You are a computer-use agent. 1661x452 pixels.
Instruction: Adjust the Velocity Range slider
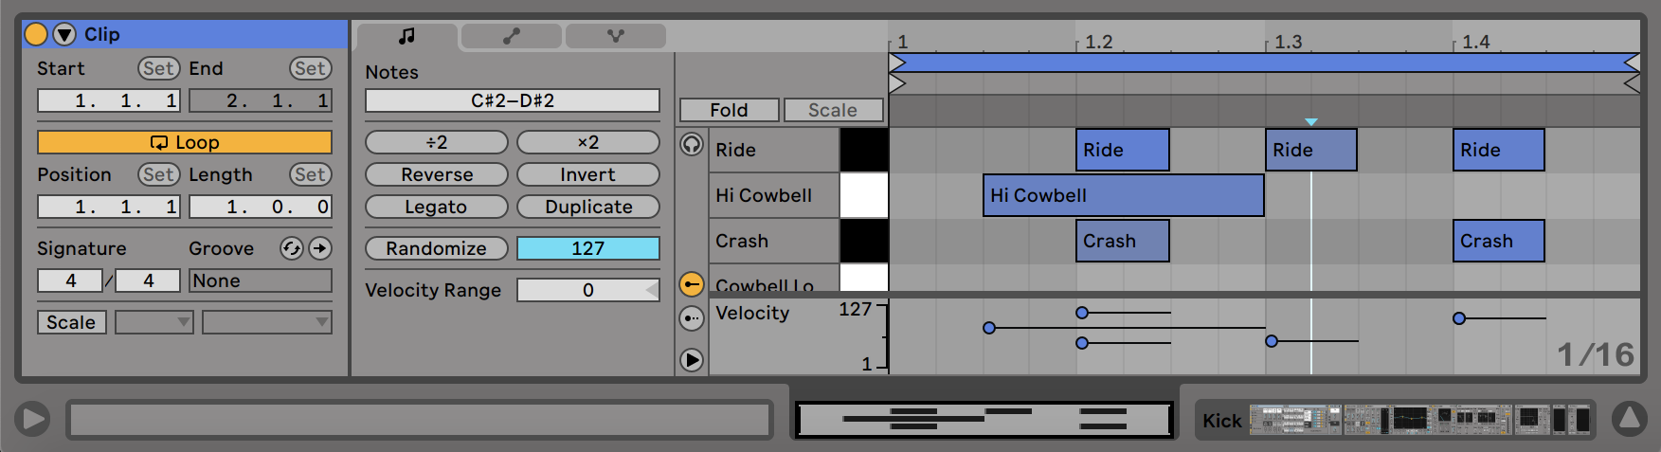tap(588, 290)
